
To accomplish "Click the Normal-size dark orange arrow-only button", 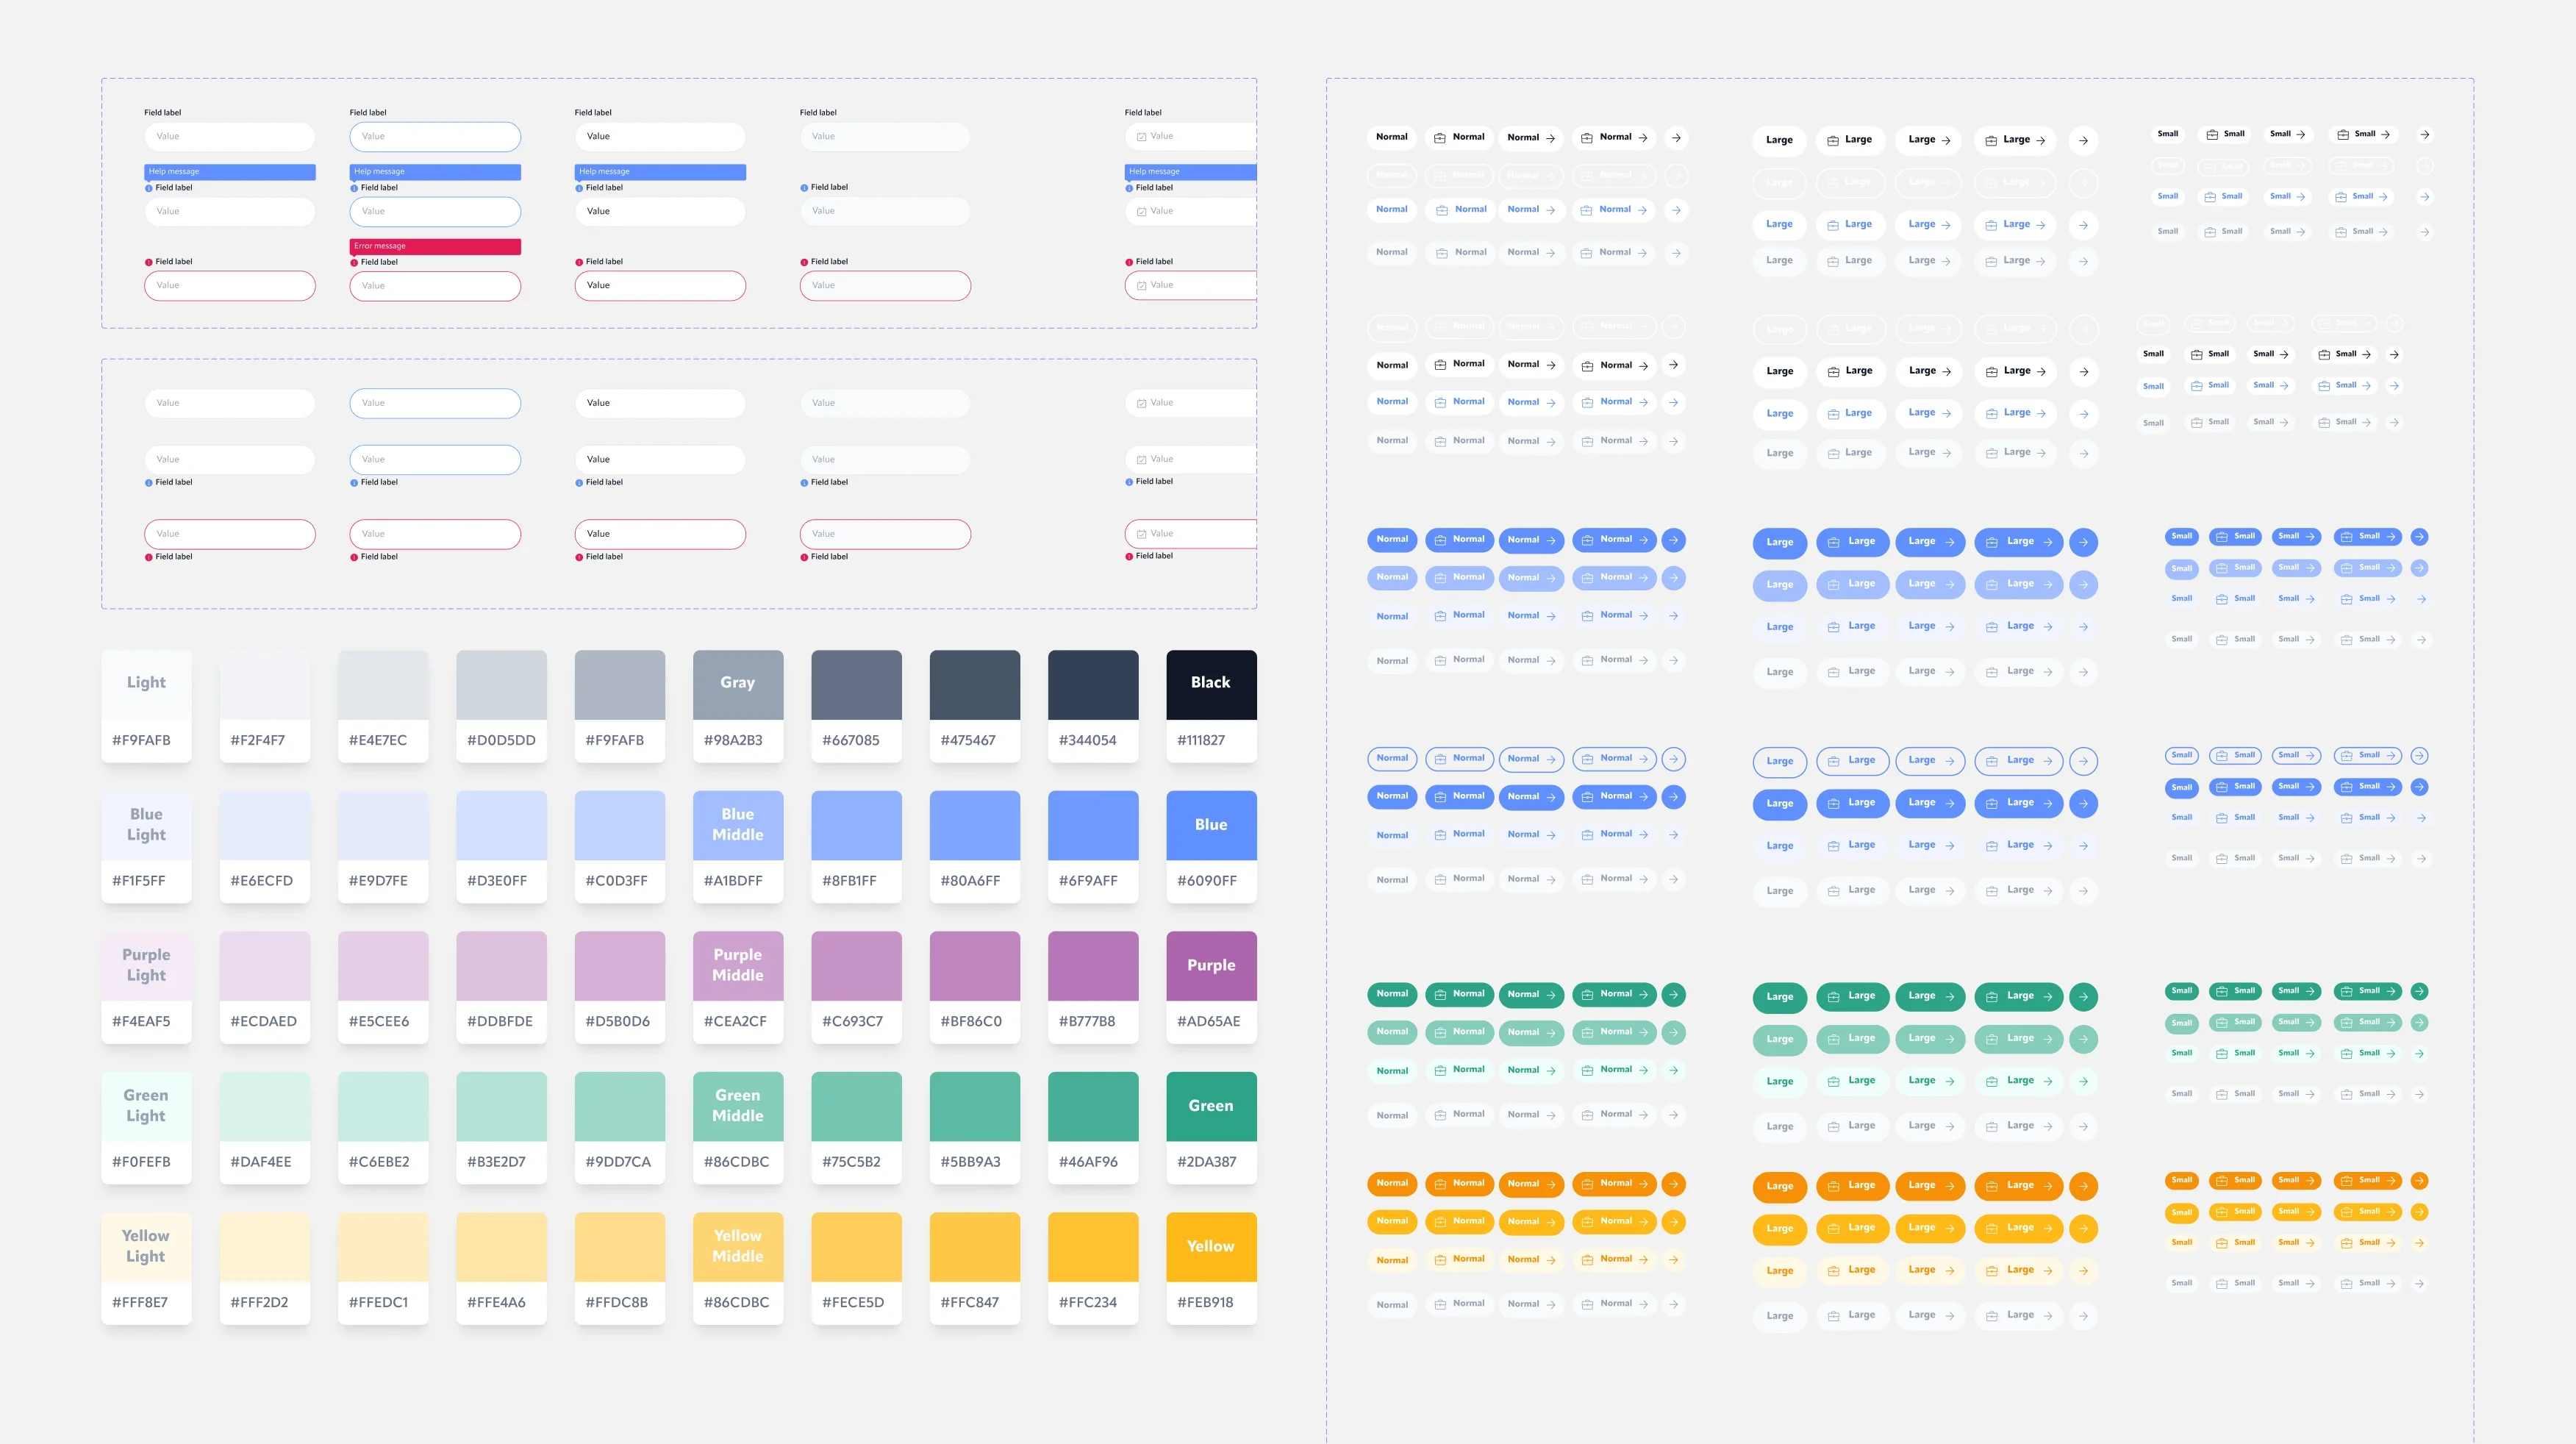I will pyautogui.click(x=1674, y=1184).
